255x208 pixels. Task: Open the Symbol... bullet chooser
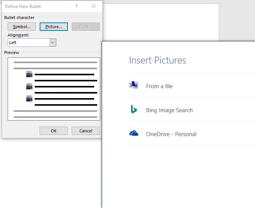click(x=22, y=27)
